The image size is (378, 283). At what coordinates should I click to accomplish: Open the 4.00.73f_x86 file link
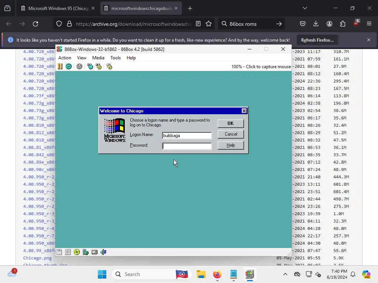(x=39, y=96)
